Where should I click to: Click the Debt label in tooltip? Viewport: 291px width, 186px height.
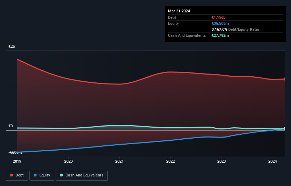coord(172,17)
